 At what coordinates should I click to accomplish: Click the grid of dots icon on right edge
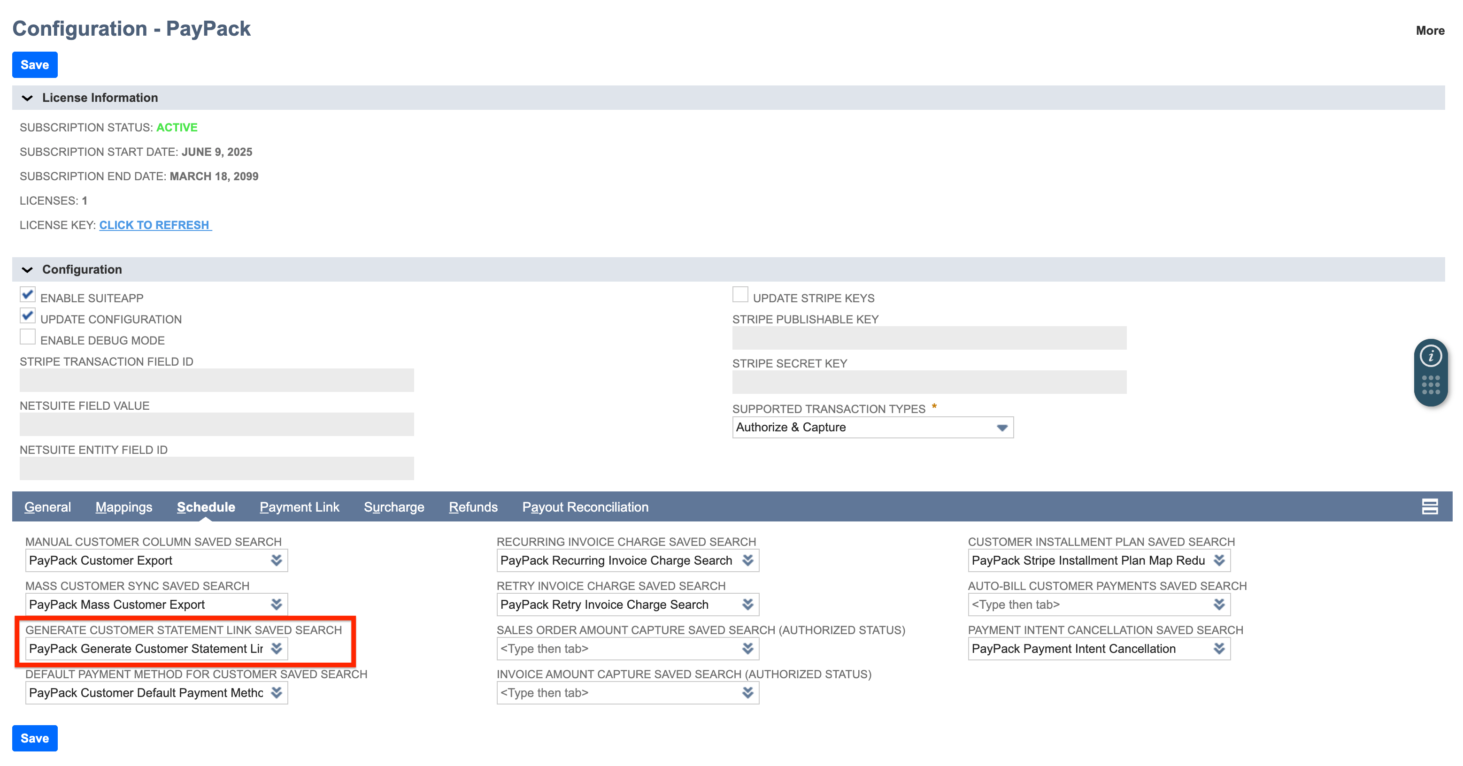(x=1431, y=384)
